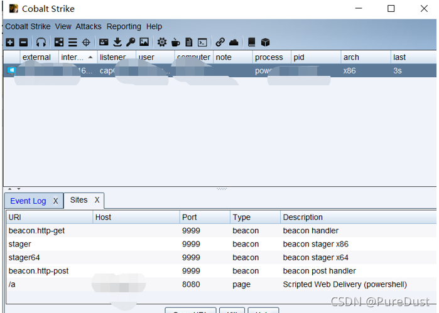Open the Reporting menu
This screenshot has height=313, width=439.
point(124,26)
